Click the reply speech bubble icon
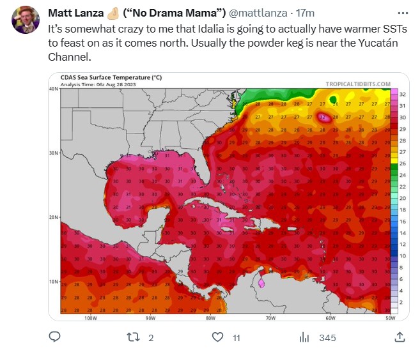The width and height of the screenshot is (420, 350). pos(55,337)
